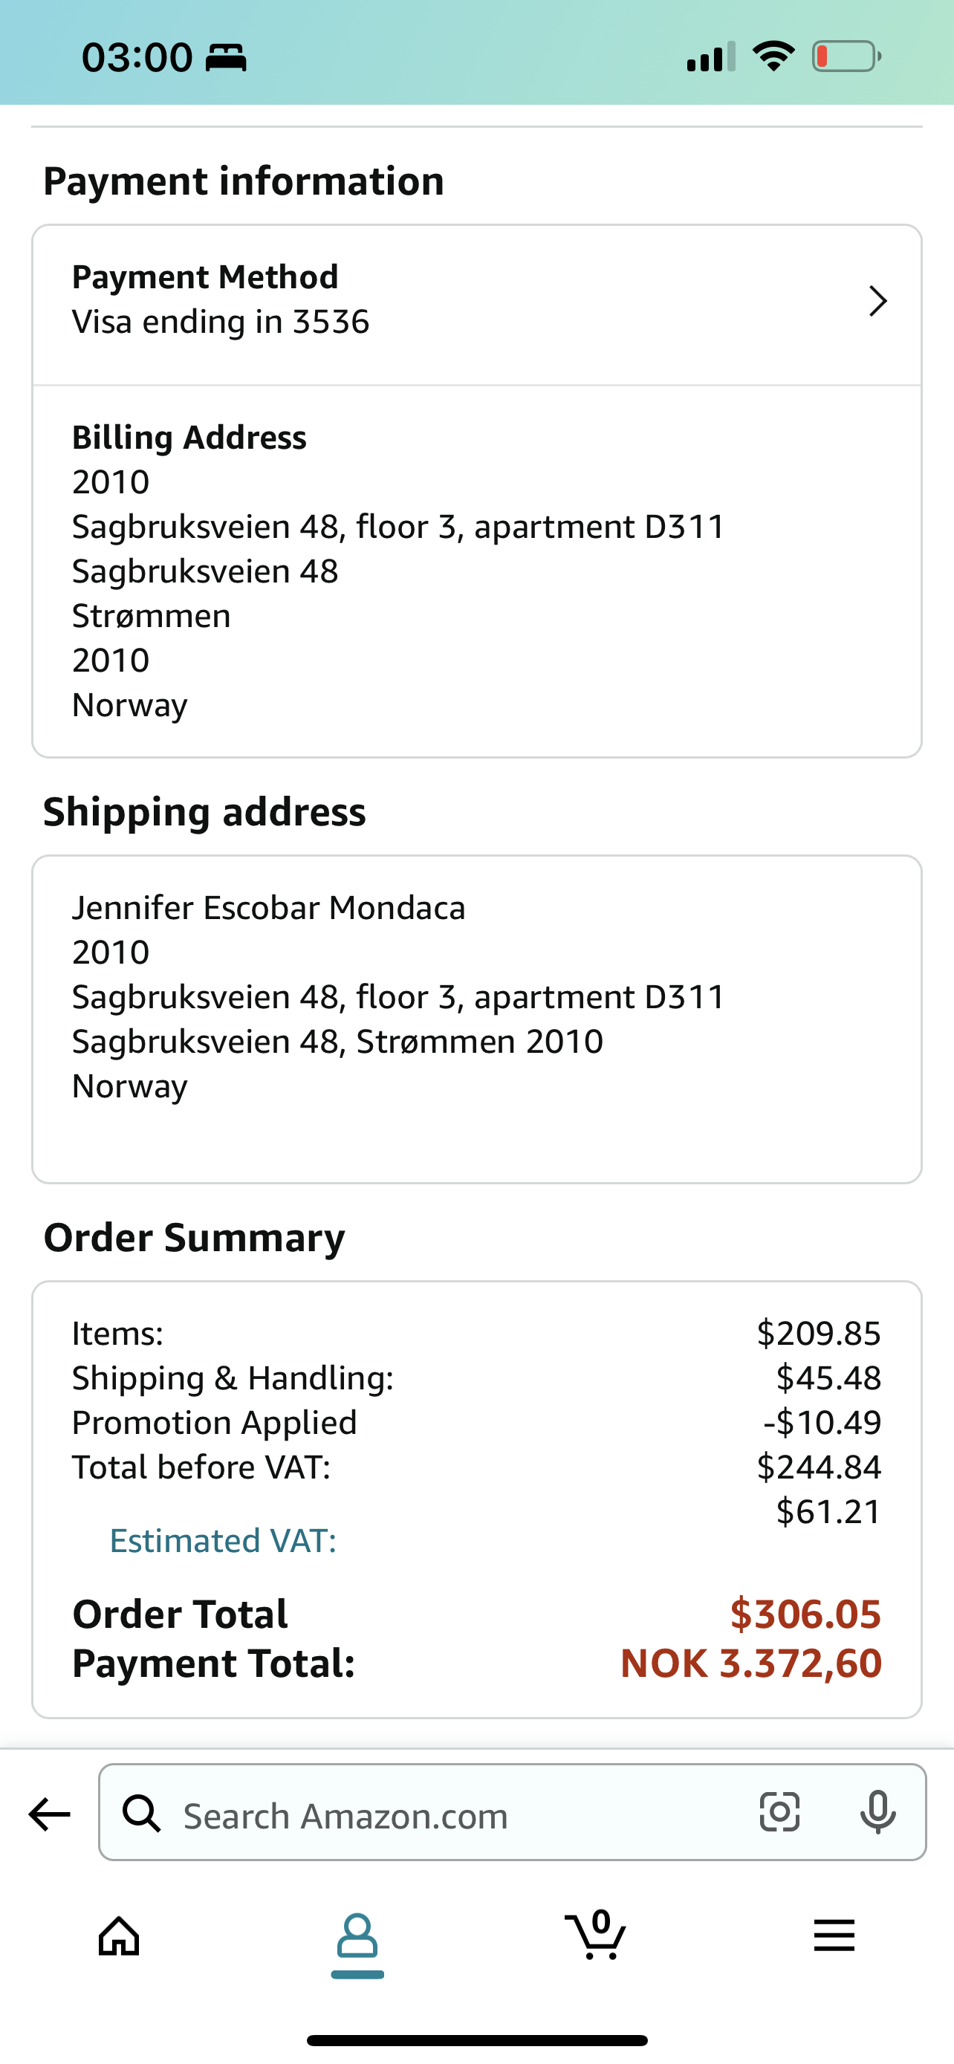The image size is (954, 2064).
Task: Select the Order Total amount $306.05
Action: click(806, 1613)
